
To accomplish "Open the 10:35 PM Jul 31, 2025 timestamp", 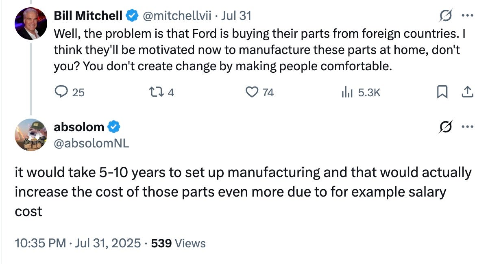I will point(78,243).
